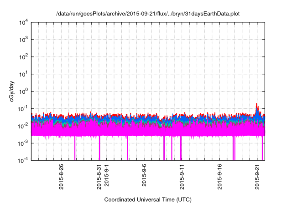Click the plot file path title

pos(148,14)
